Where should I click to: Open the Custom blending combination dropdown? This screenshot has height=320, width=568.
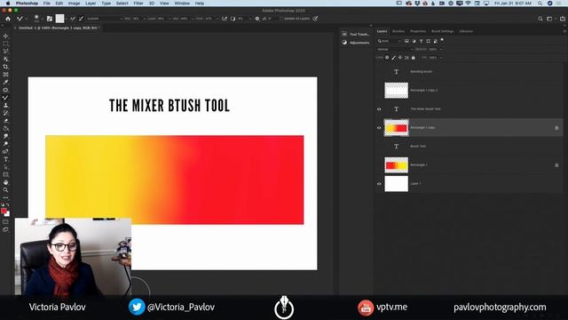[105, 19]
